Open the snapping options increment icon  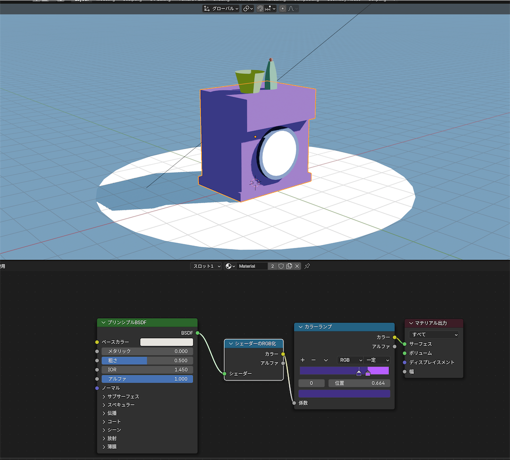(x=270, y=8)
